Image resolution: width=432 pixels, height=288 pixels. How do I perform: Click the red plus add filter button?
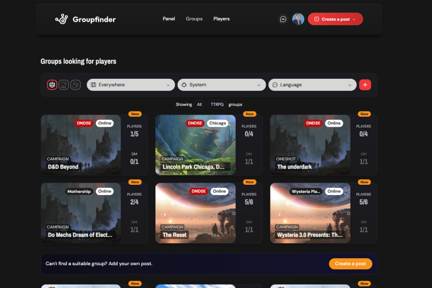(x=365, y=85)
